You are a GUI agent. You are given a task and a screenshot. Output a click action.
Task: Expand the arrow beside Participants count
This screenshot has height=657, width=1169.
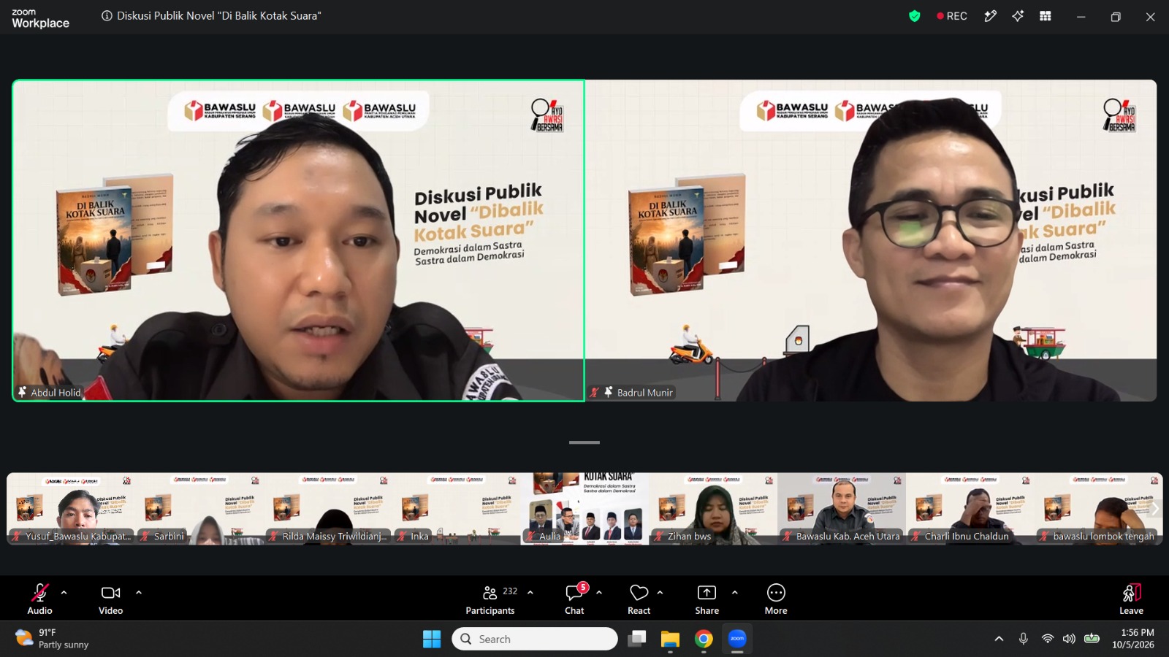click(530, 593)
